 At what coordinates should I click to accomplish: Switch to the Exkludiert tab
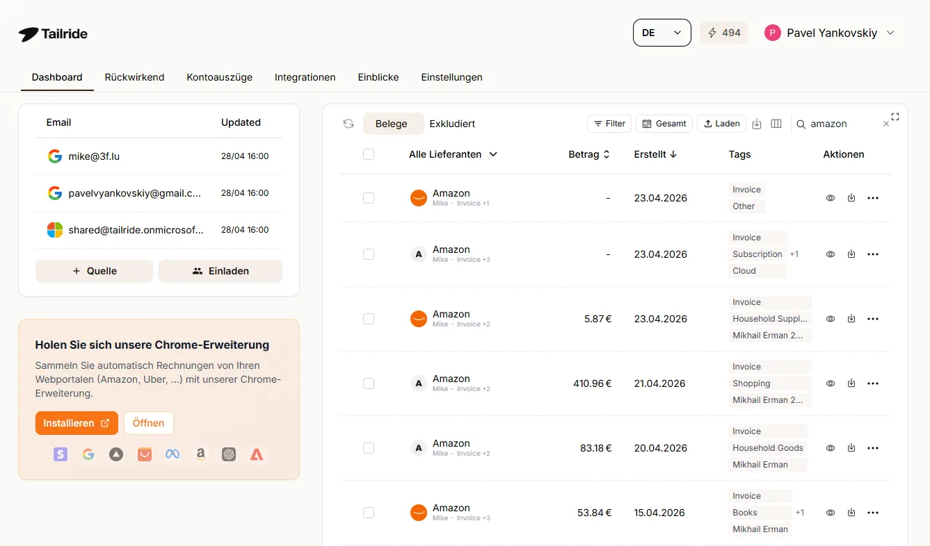click(x=452, y=124)
